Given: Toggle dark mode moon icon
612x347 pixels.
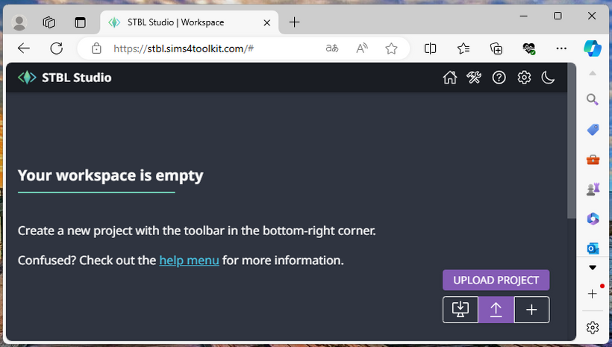Looking at the screenshot, I should pos(549,78).
